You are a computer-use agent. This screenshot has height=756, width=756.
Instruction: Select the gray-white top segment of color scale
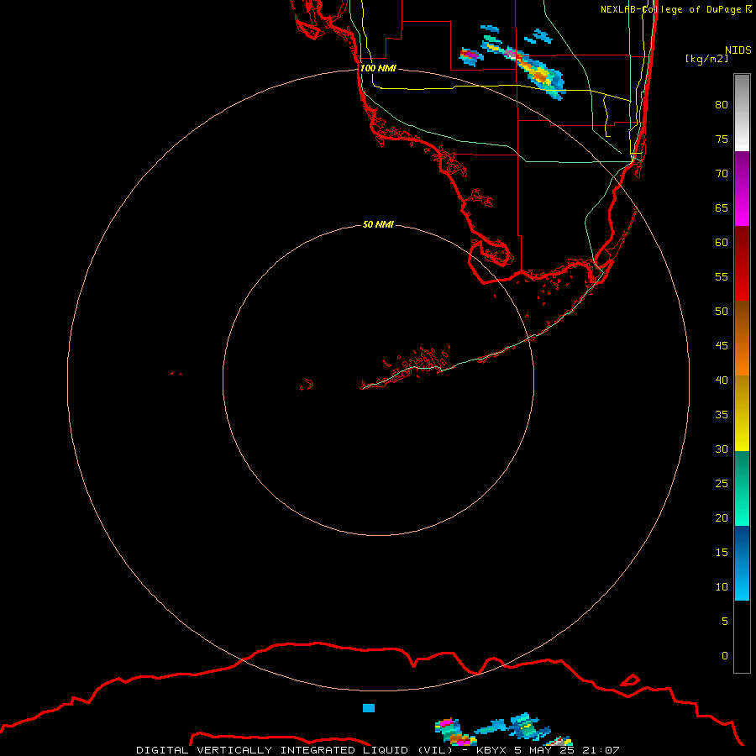(x=742, y=113)
